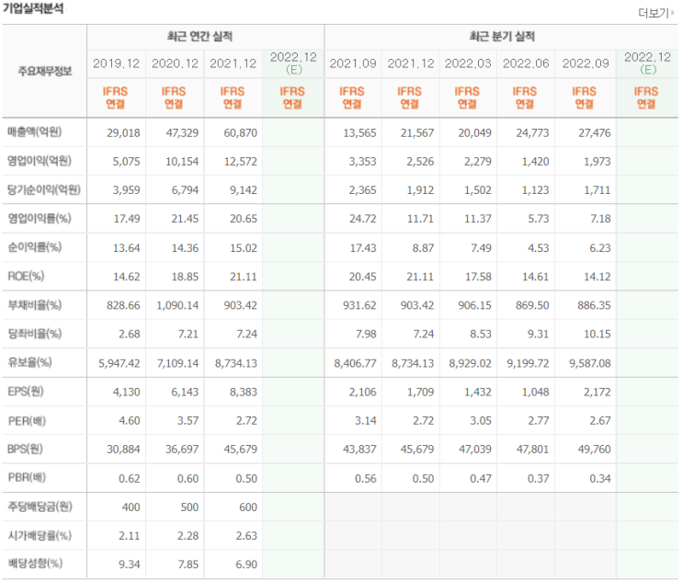Click the 2022.06 quarterly column header
The width and height of the screenshot is (683, 581).
pos(526,63)
